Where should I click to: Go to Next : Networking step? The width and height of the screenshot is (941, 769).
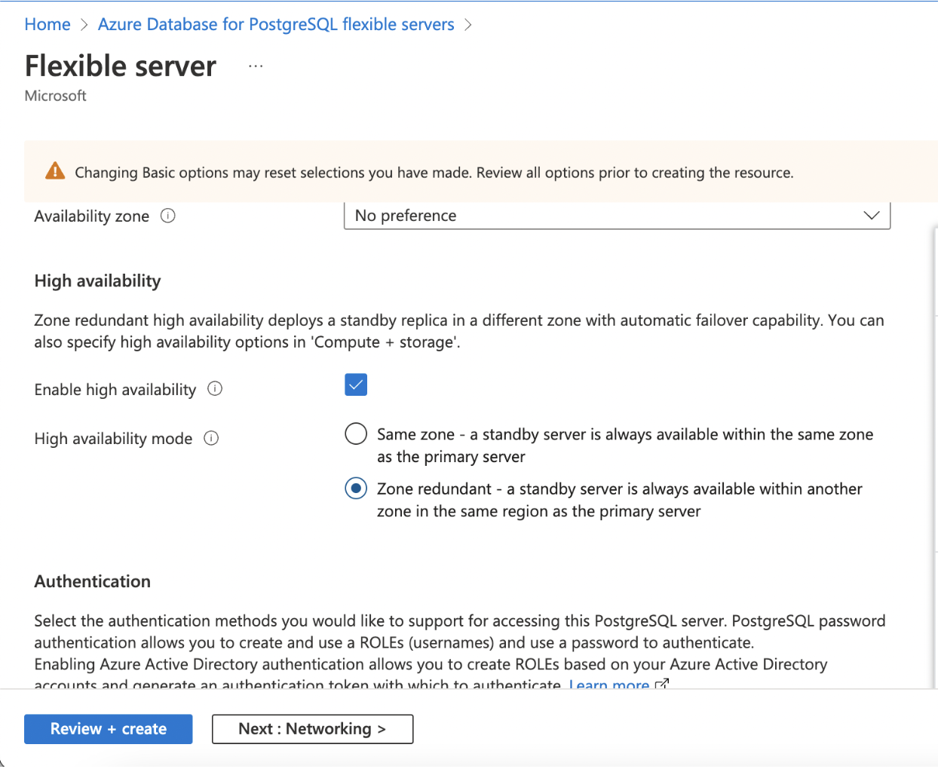(x=312, y=729)
